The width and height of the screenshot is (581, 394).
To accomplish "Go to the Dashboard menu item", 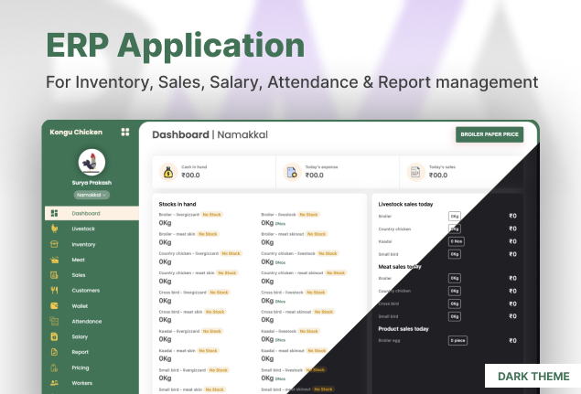I will 86,213.
